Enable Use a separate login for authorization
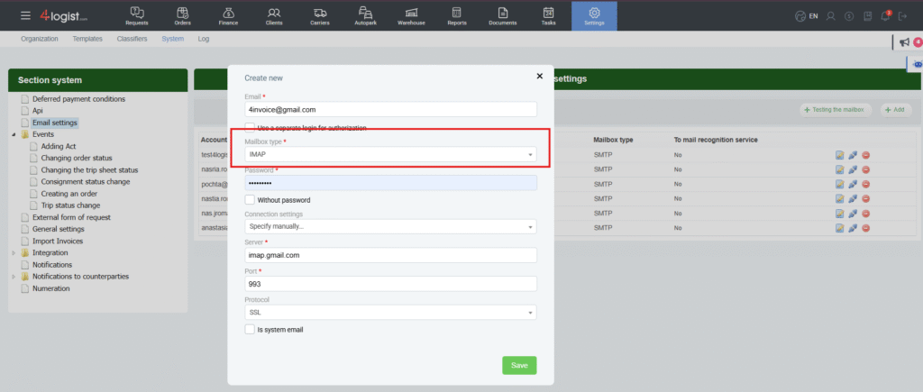Screen dimensions: 923x392 [x=250, y=128]
